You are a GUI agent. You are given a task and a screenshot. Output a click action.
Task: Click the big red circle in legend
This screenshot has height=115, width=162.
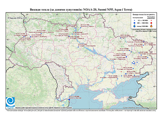(151, 23)
